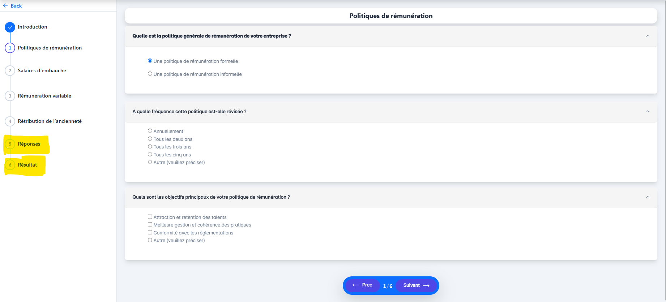This screenshot has width=666, height=302.
Task: Go to the "Rémunération variable" step
Action: tap(44, 96)
